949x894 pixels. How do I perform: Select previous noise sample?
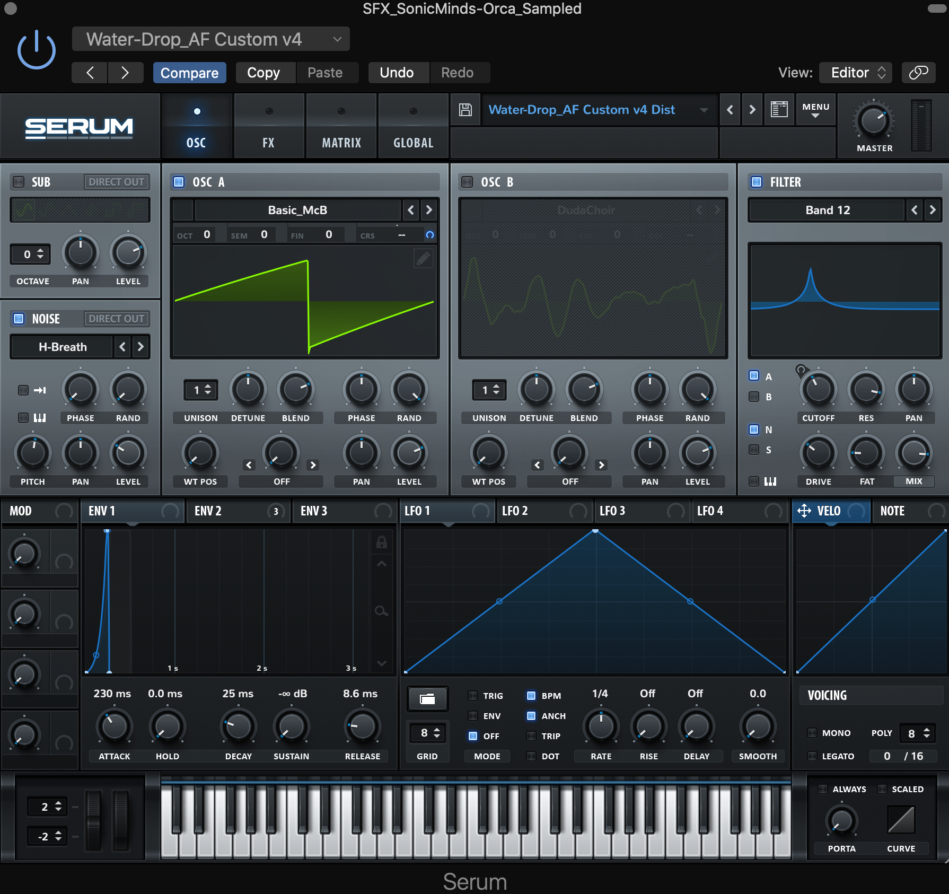(x=122, y=347)
